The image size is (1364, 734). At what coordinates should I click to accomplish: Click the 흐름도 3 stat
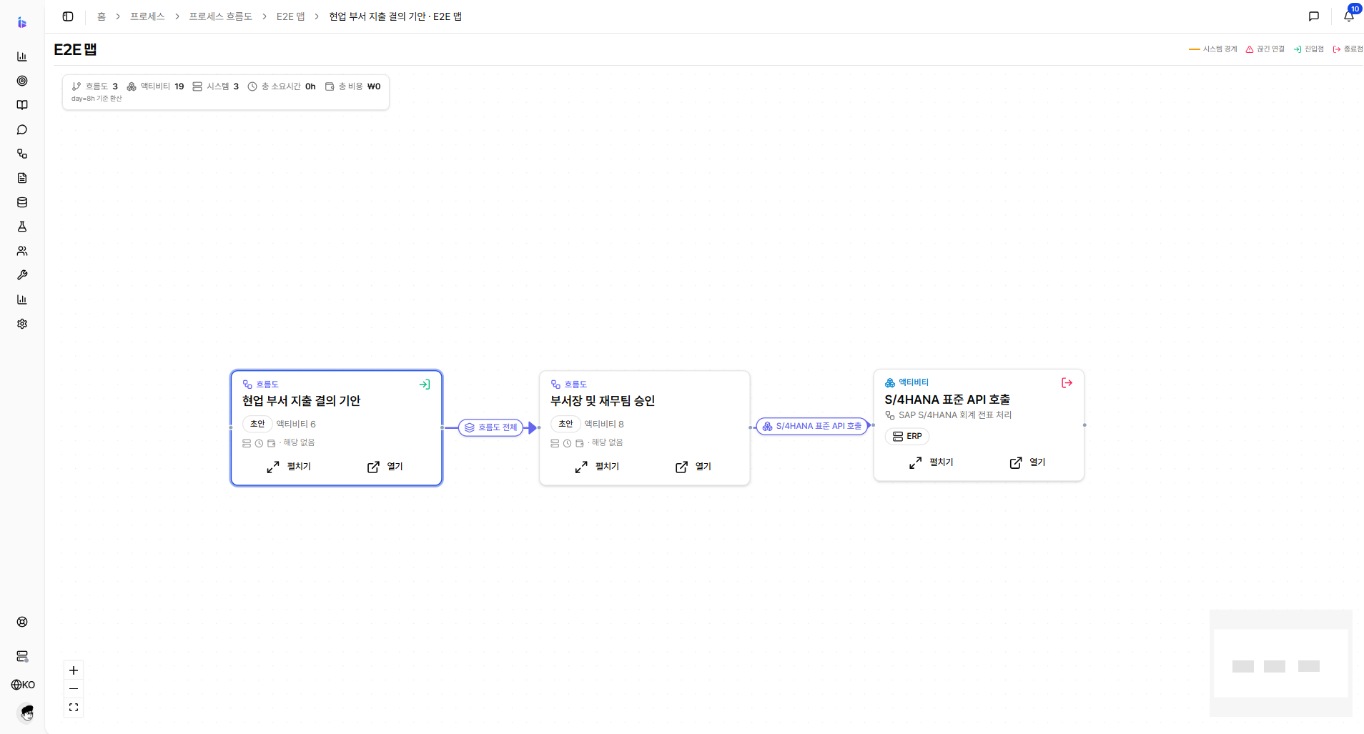point(95,86)
